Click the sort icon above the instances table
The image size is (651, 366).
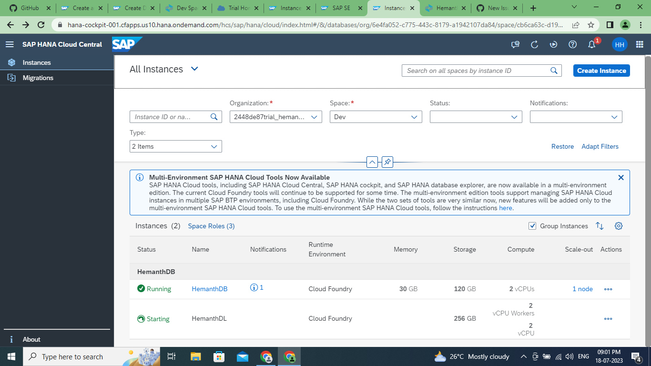coord(600,226)
